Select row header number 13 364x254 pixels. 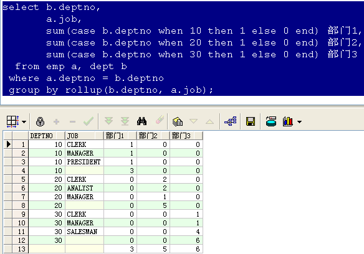click(x=20, y=249)
